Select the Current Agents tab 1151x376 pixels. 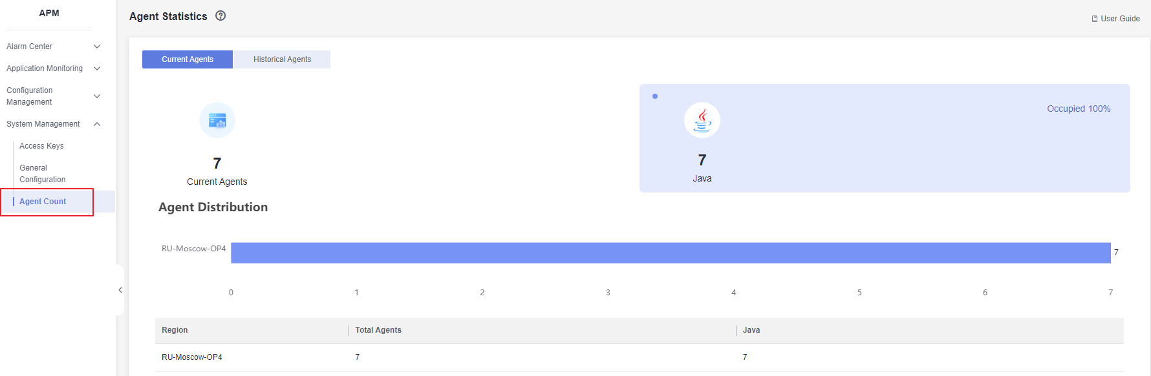coord(188,59)
